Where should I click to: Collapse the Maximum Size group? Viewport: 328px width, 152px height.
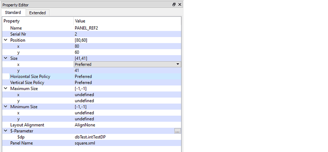[x=5, y=89]
